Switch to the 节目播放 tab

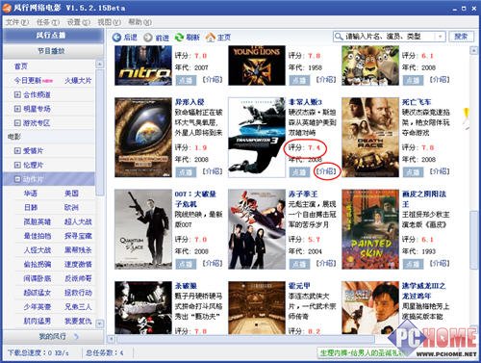[53, 51]
